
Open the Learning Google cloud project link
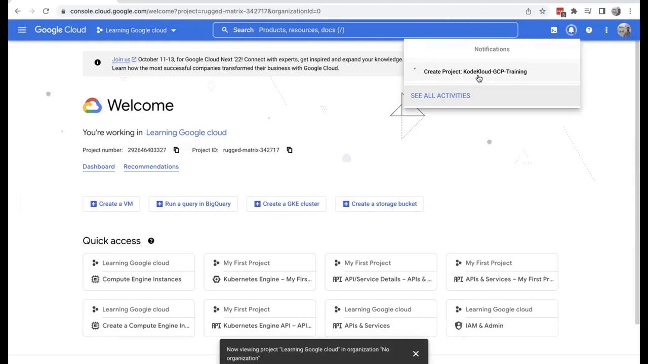pyautogui.click(x=186, y=132)
